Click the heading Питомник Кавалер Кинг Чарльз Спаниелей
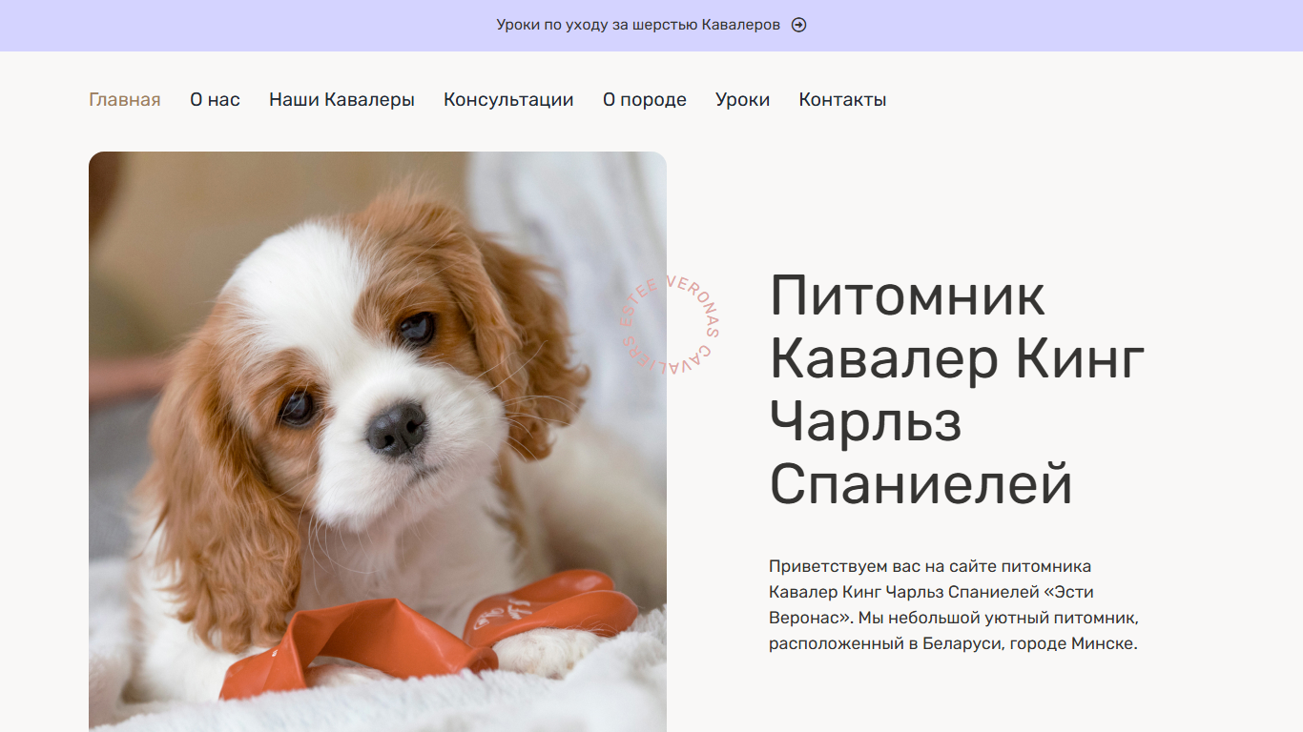Viewport: 1303px width, 732px height. pos(958,390)
